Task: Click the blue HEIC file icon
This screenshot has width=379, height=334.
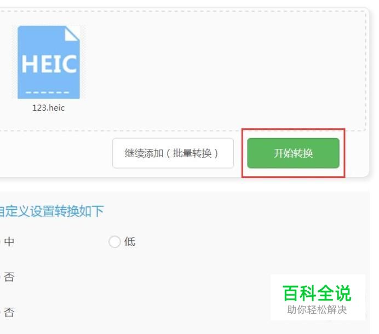Action: click(49, 62)
